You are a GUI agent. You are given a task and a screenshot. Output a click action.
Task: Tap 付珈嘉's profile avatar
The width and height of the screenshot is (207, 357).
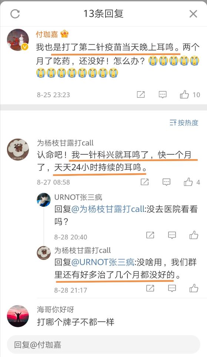tap(18, 40)
